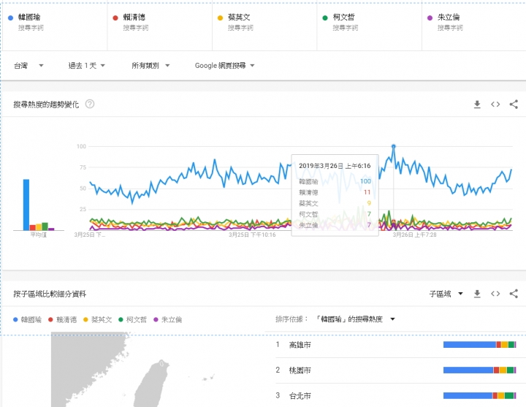Open the Google 網頁搜尋 search type dropdown
Viewport: 526px width, 407px height.
225,66
